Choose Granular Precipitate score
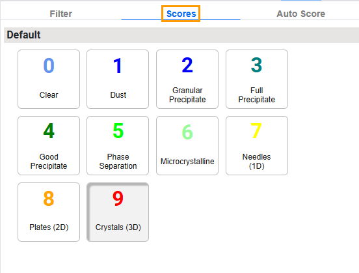The height and width of the screenshot is (273, 359). 187,79
